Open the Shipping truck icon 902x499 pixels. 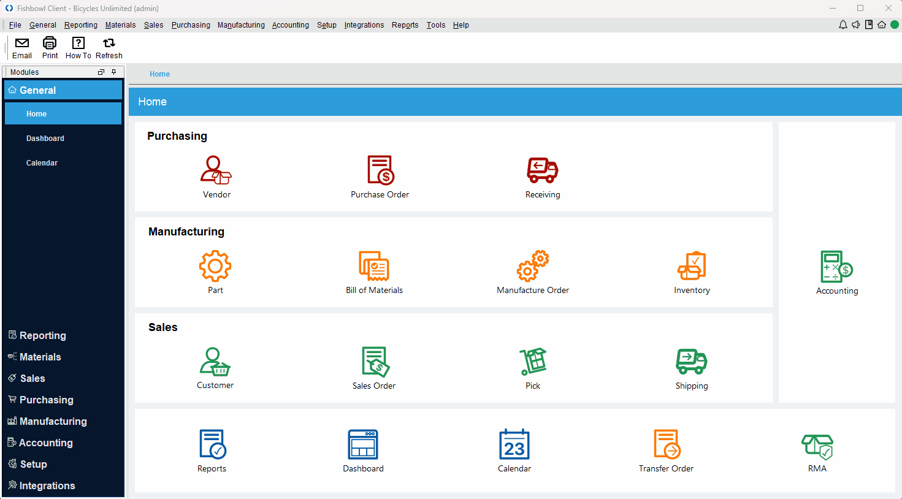[692, 361]
